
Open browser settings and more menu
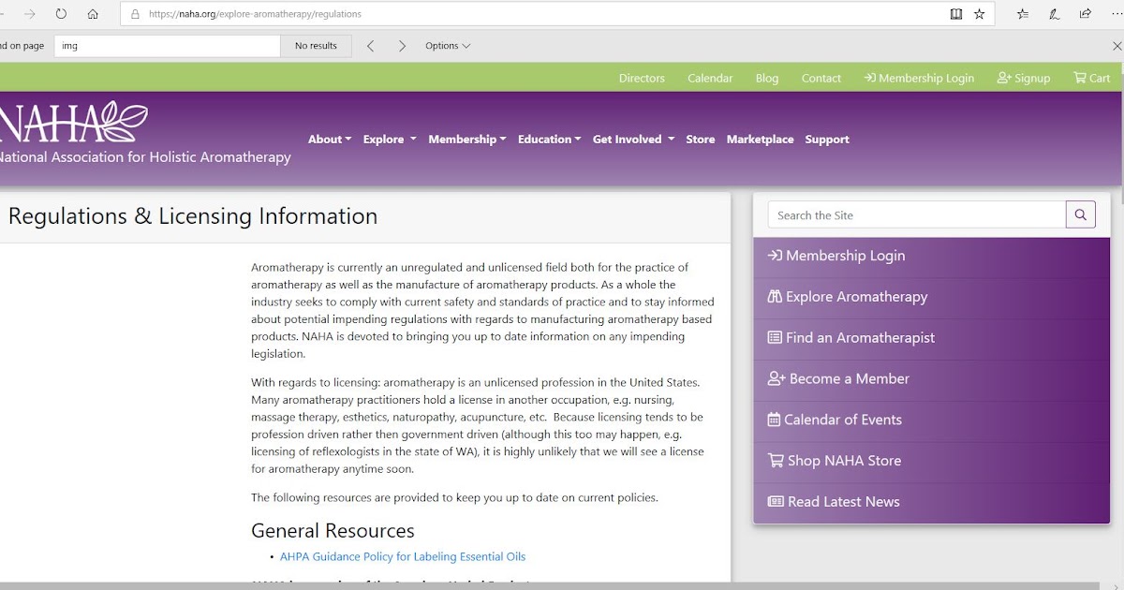pyautogui.click(x=1115, y=14)
